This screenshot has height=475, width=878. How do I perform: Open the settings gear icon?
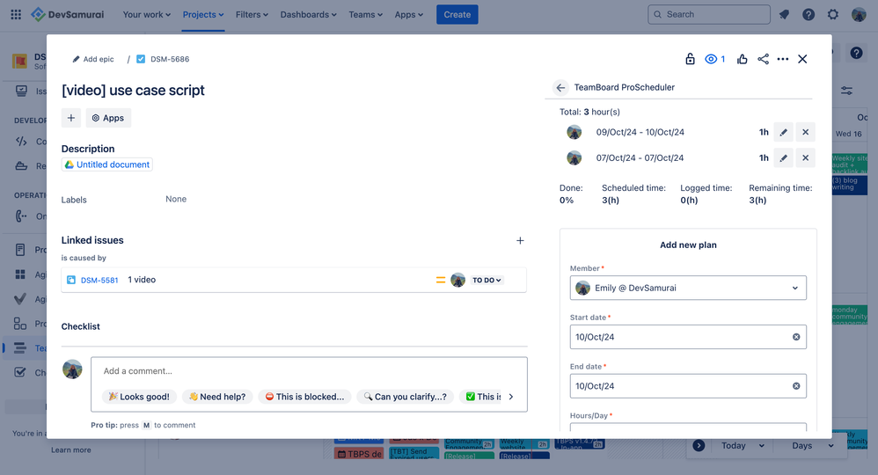tap(833, 15)
